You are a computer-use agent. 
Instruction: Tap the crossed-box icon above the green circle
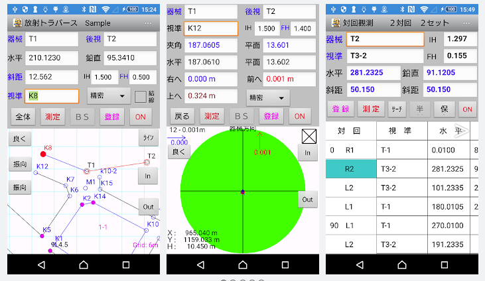click(x=308, y=136)
